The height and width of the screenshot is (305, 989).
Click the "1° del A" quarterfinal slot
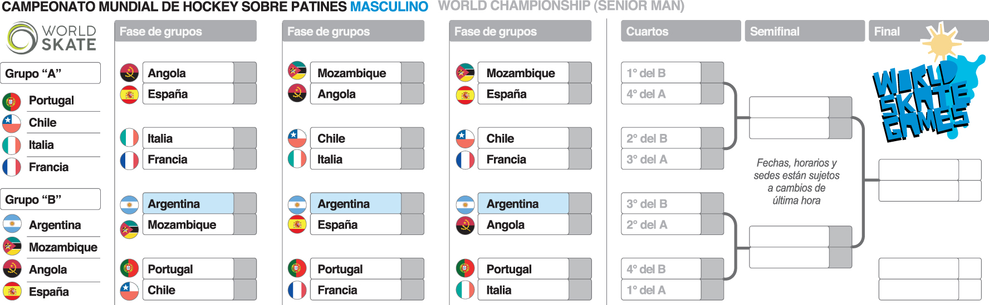coord(661,290)
